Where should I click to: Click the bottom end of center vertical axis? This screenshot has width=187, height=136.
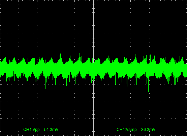click(94, 135)
